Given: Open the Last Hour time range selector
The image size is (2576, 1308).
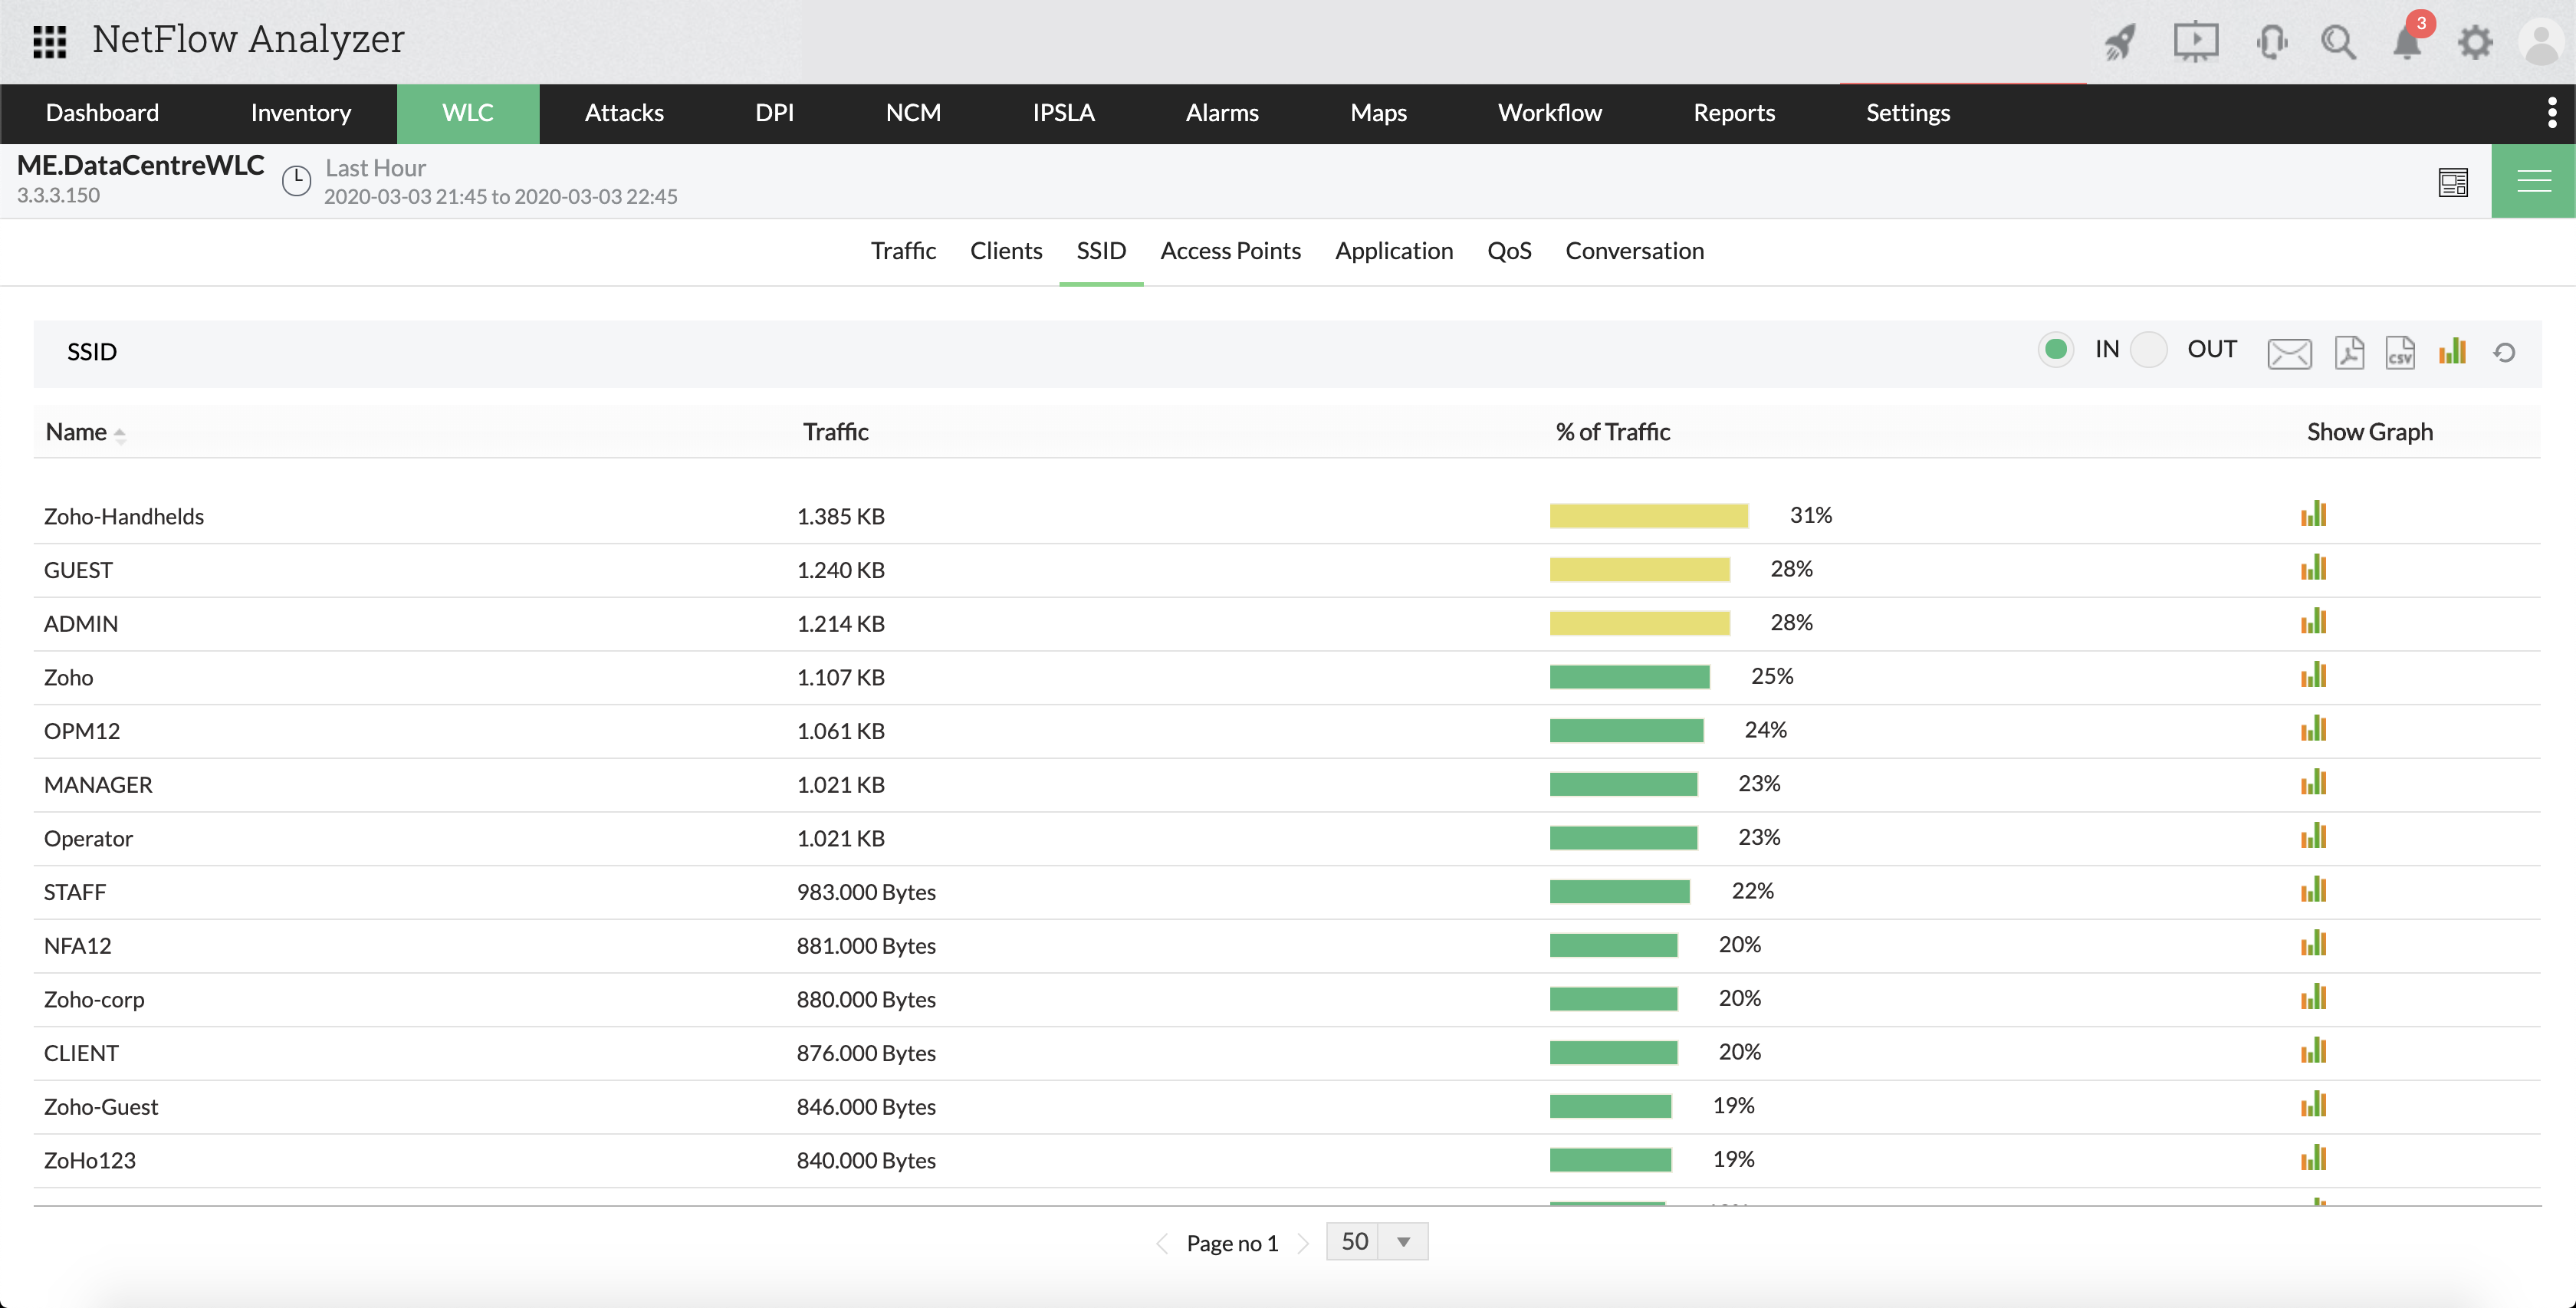Looking at the screenshot, I should [x=375, y=168].
